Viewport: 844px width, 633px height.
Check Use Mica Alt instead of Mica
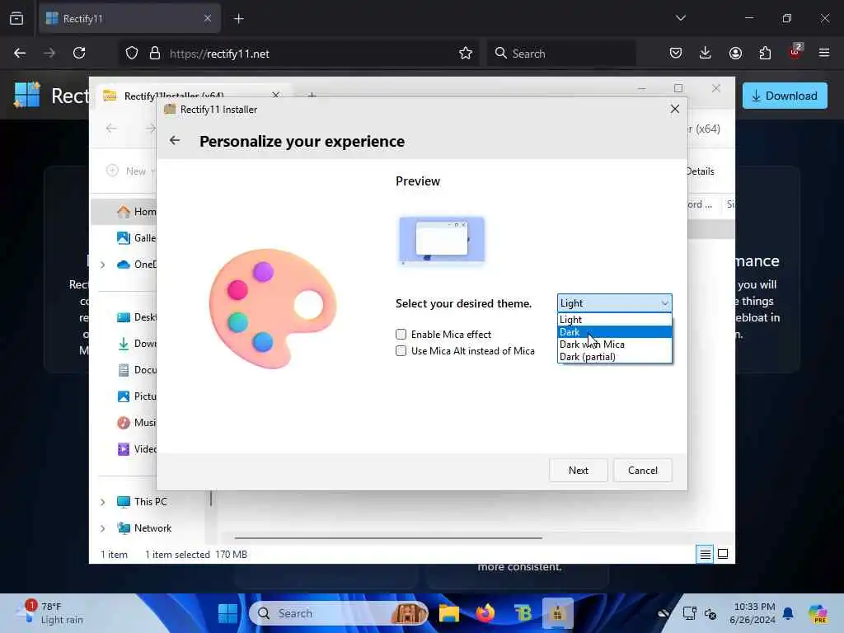click(401, 351)
